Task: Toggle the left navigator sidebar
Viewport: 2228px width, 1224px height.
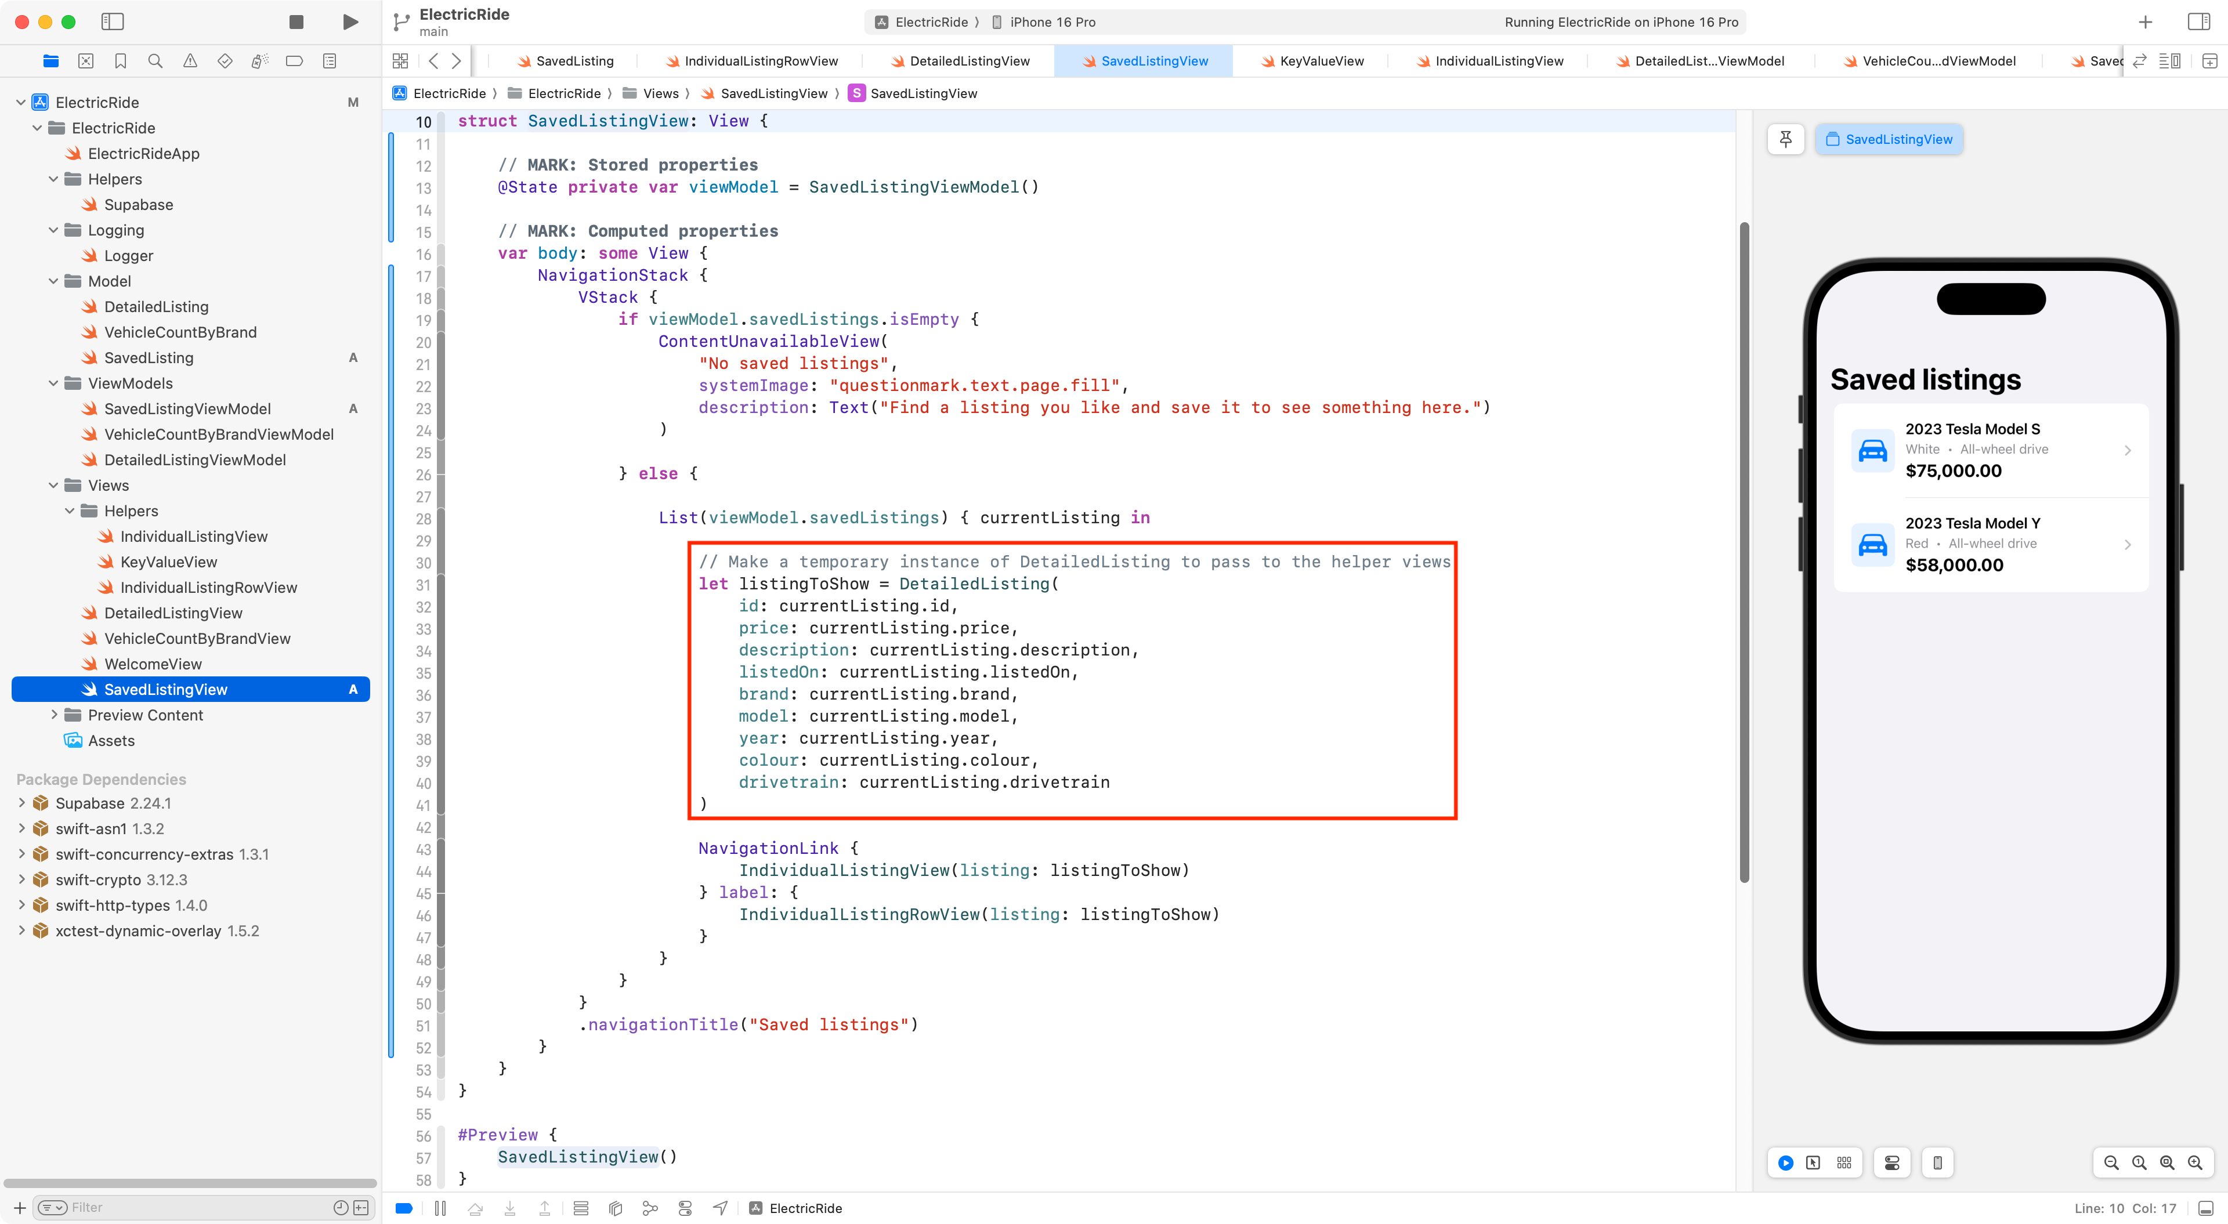Action: point(113,21)
